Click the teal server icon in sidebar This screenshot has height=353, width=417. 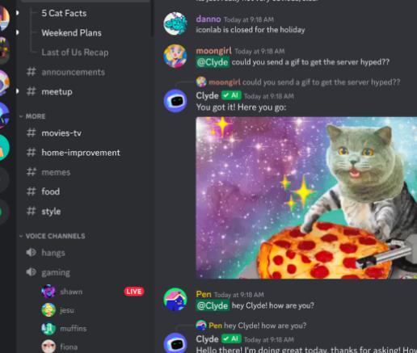(4, 148)
